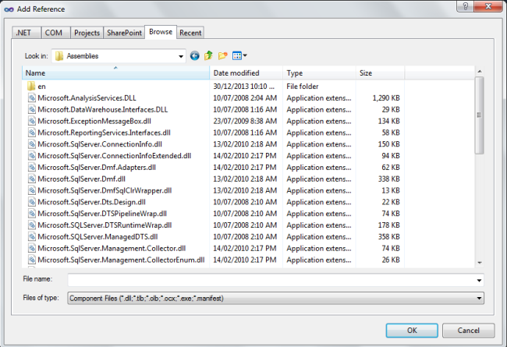Click the 23/07/2009 8:38 AM date
507x347 pixels.
(245, 122)
